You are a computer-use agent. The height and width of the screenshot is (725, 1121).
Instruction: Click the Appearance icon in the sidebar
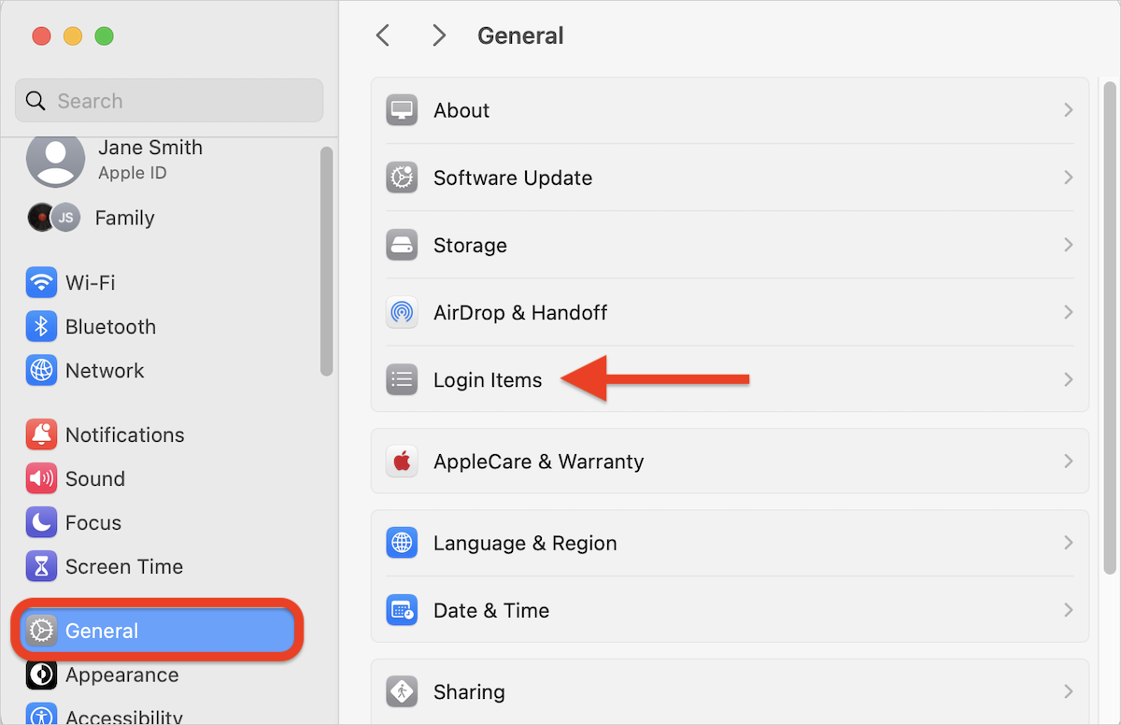[41, 675]
